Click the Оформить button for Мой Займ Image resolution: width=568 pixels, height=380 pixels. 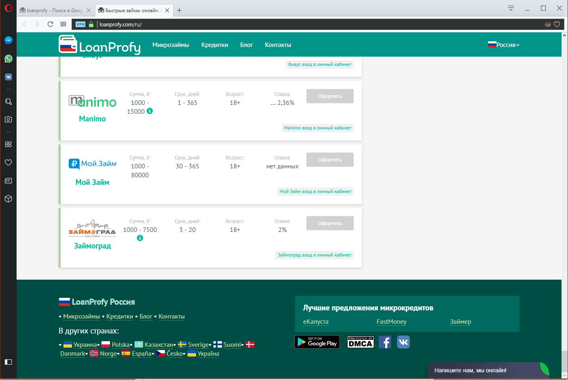330,160
